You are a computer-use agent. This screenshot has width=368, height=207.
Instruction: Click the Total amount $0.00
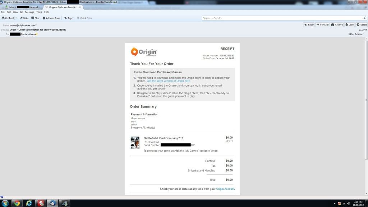(x=229, y=180)
